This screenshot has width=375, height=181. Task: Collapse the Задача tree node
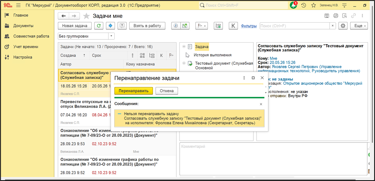tap(184, 47)
